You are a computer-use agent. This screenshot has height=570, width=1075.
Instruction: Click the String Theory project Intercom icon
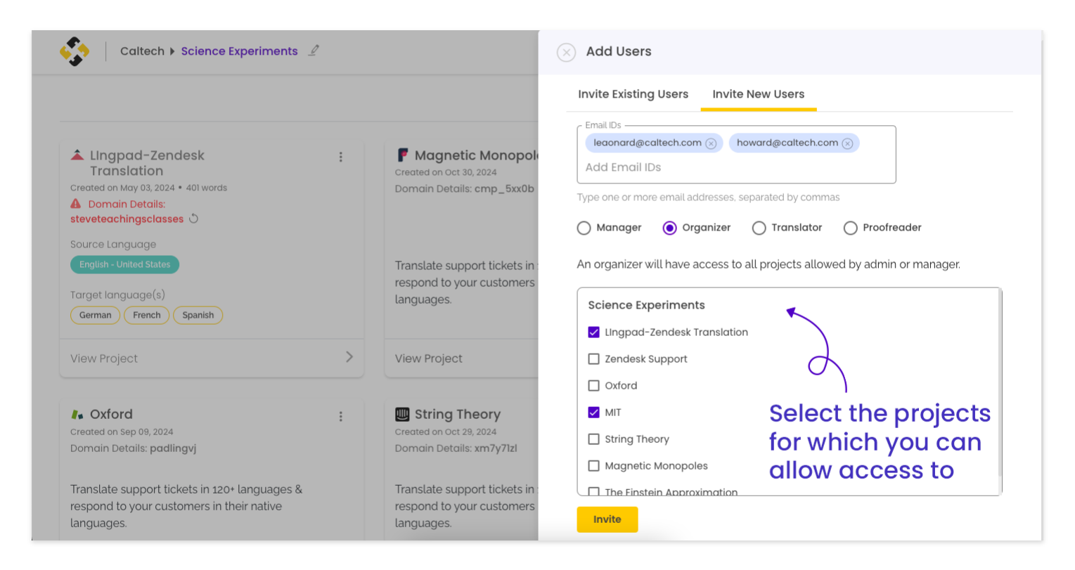[x=402, y=414]
